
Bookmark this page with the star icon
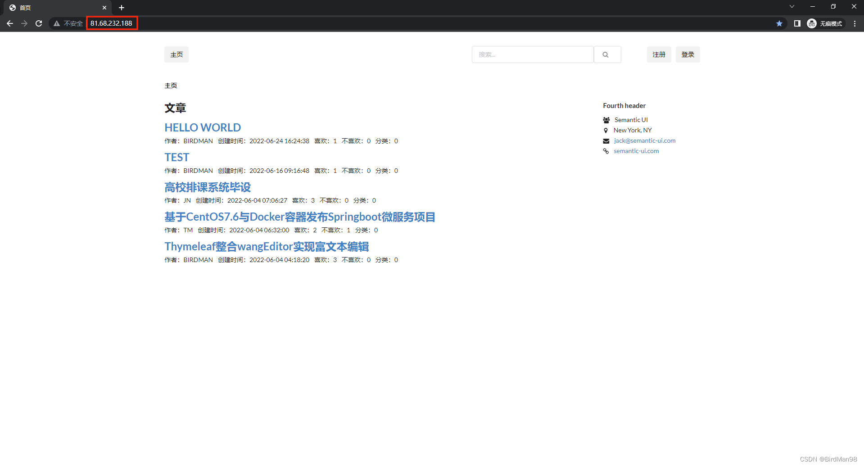[x=779, y=23]
